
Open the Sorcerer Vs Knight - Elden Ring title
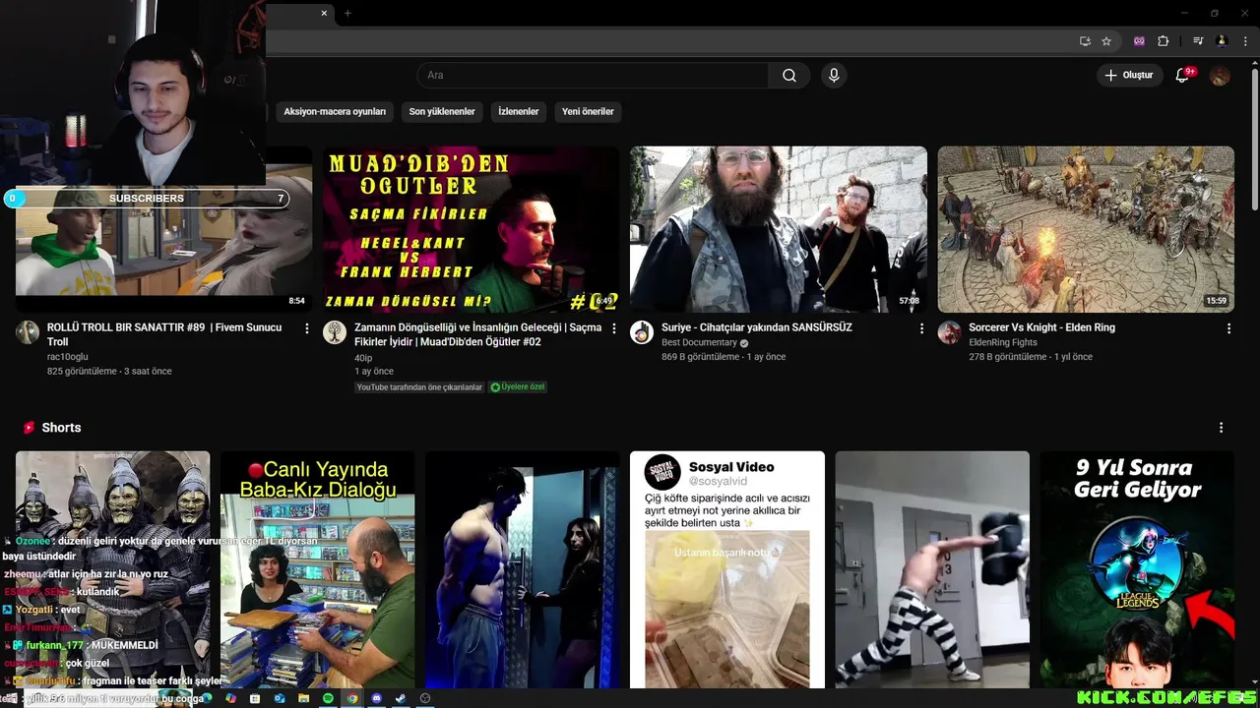(1041, 327)
